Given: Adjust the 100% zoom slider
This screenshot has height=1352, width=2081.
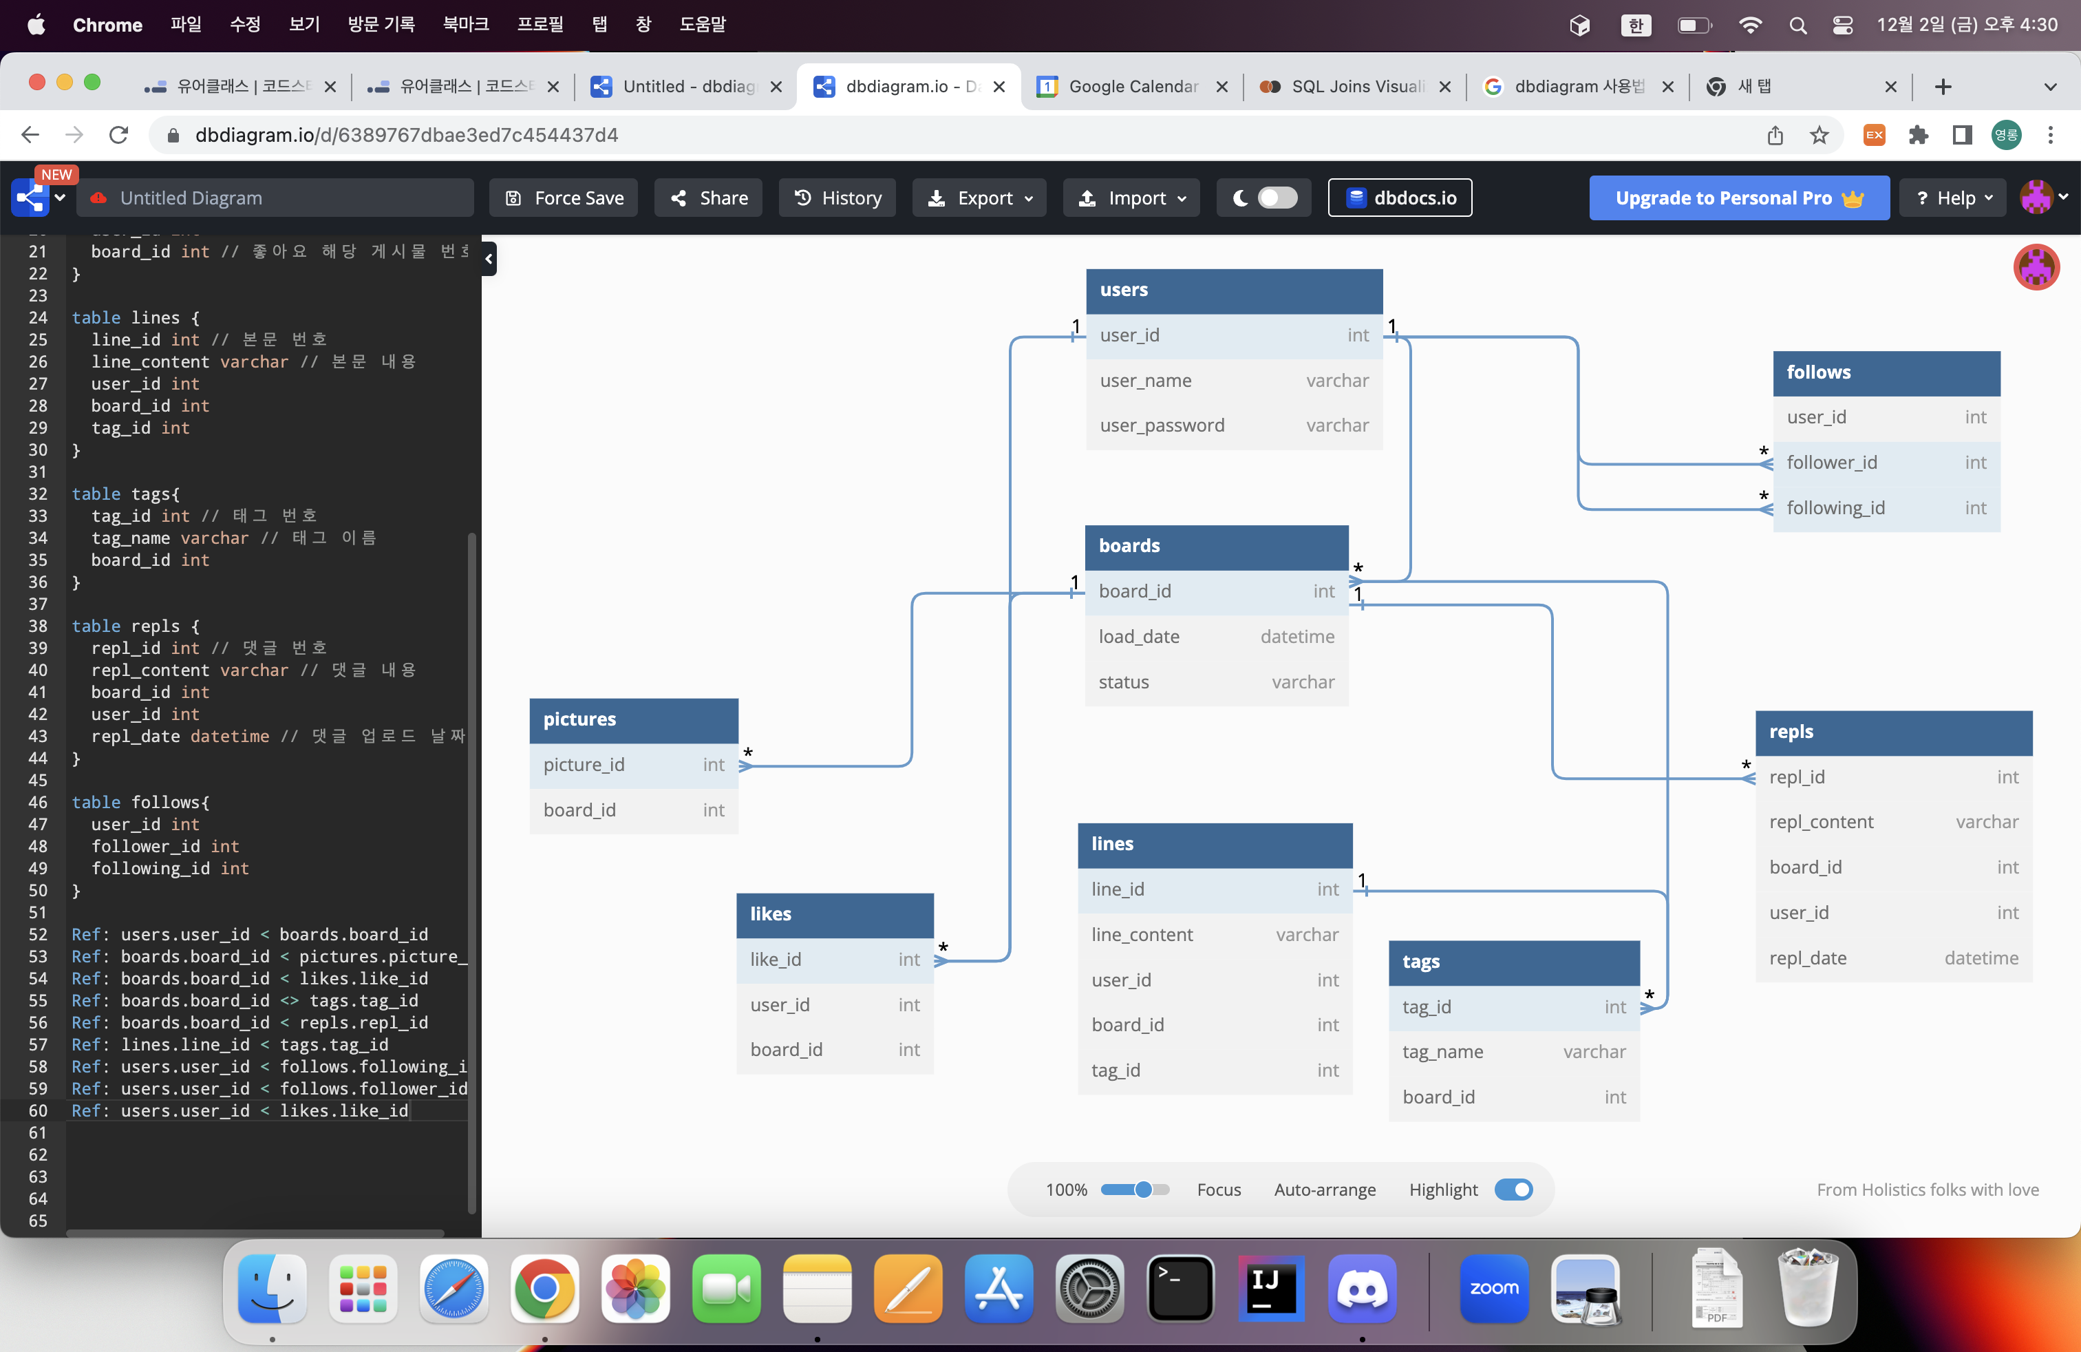Looking at the screenshot, I should 1135,1190.
